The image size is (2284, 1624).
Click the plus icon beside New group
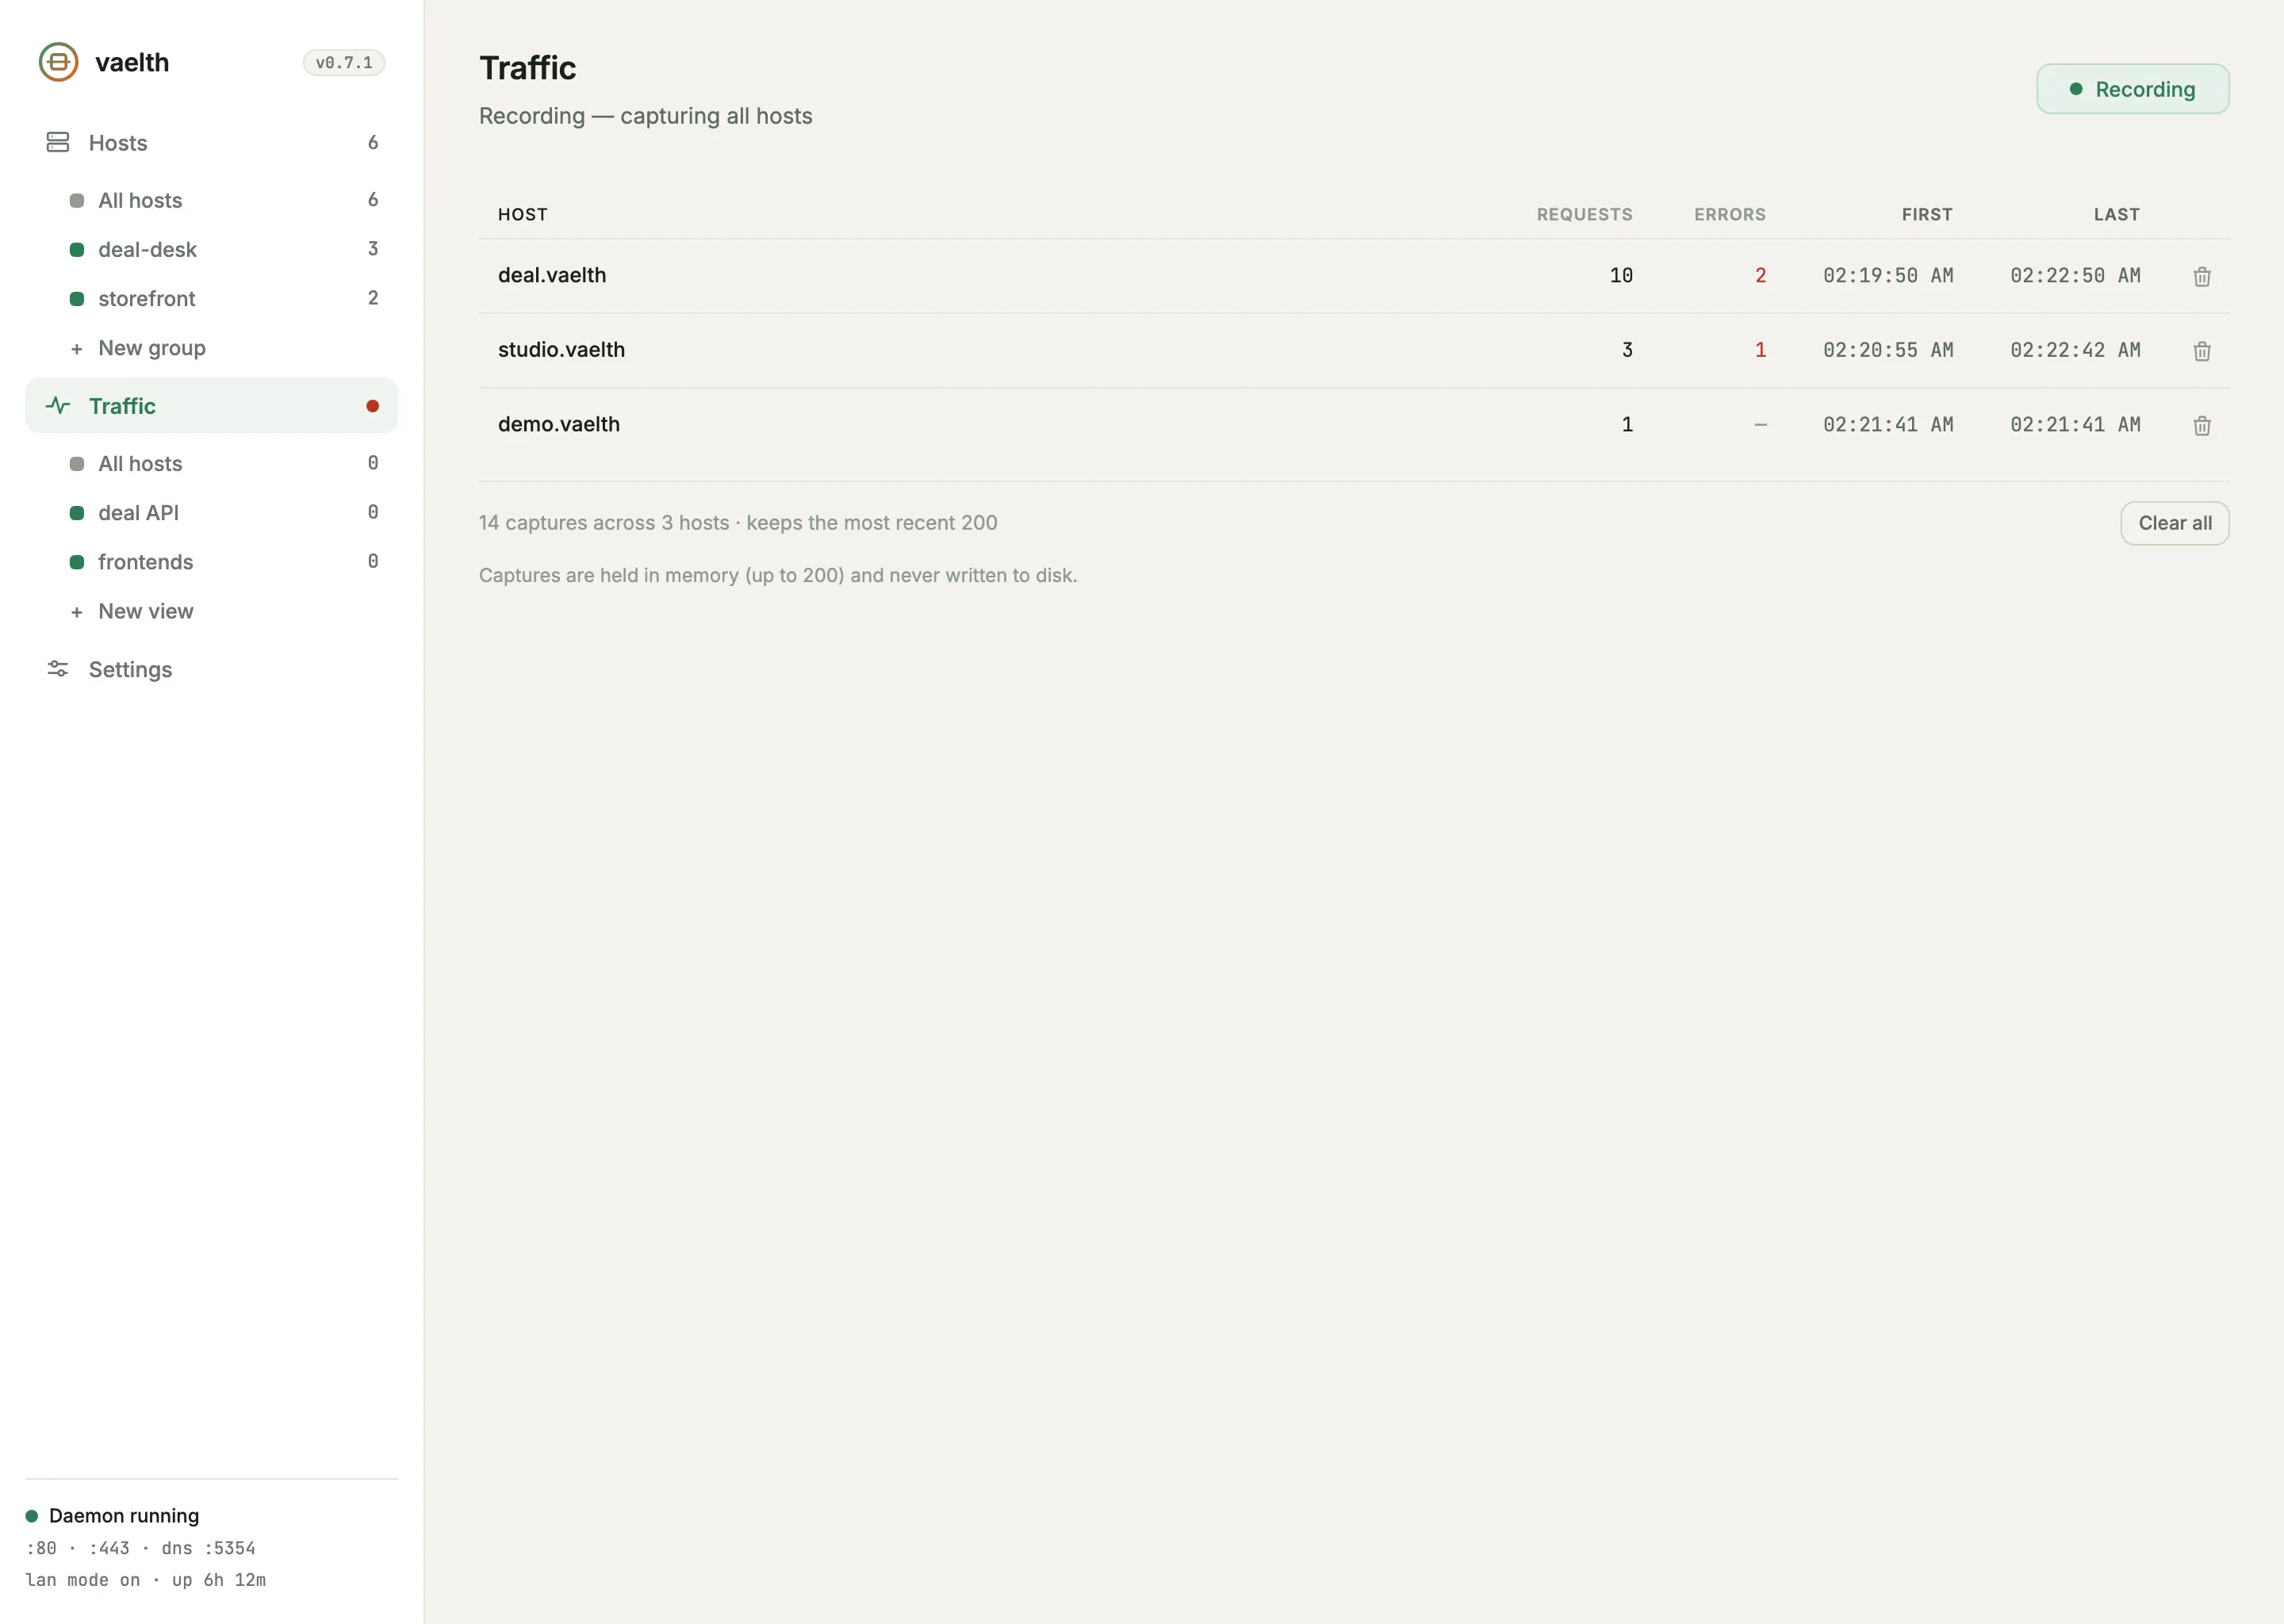(x=76, y=349)
